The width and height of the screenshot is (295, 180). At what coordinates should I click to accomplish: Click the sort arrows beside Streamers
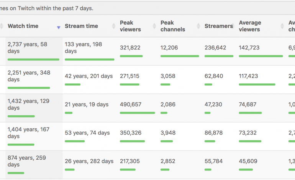(234, 26)
